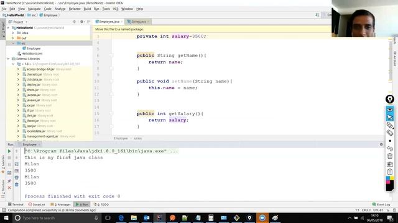Screen dimensions: 398x223
Task: Collapse the src folder
Action: point(13,43)
